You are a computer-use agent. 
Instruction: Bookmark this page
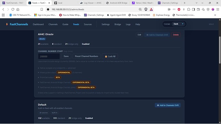42,9
